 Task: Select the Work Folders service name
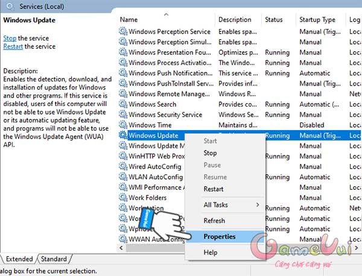pyautogui.click(x=148, y=198)
